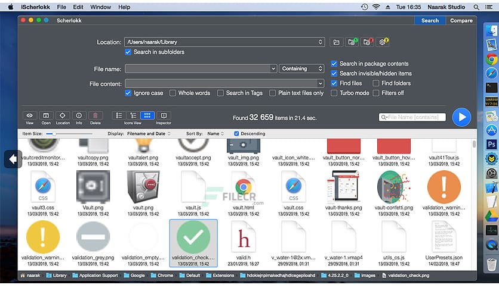Start search with blue play button
This screenshot has width=499, height=288.
(x=461, y=117)
